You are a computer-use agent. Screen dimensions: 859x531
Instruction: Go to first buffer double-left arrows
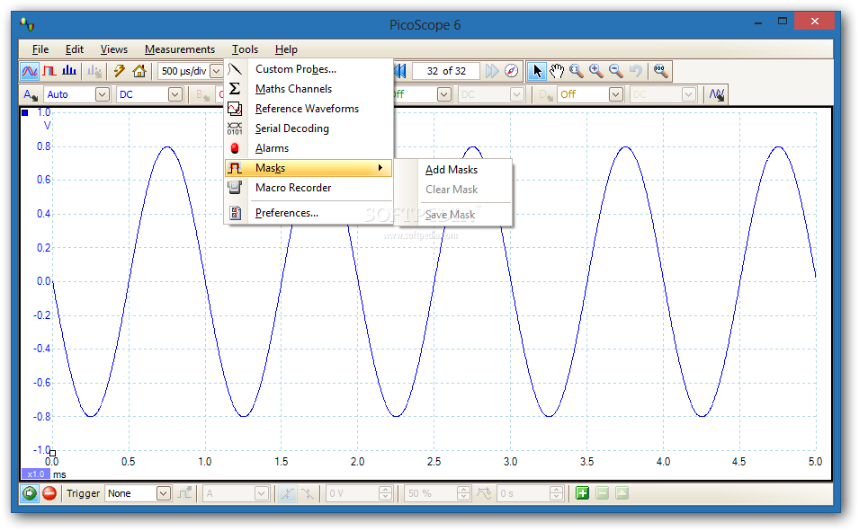[x=400, y=71]
